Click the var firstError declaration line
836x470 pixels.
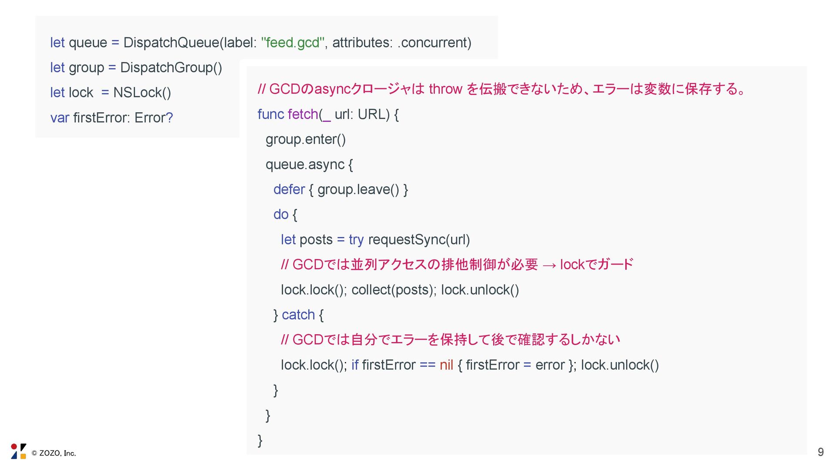tap(111, 118)
